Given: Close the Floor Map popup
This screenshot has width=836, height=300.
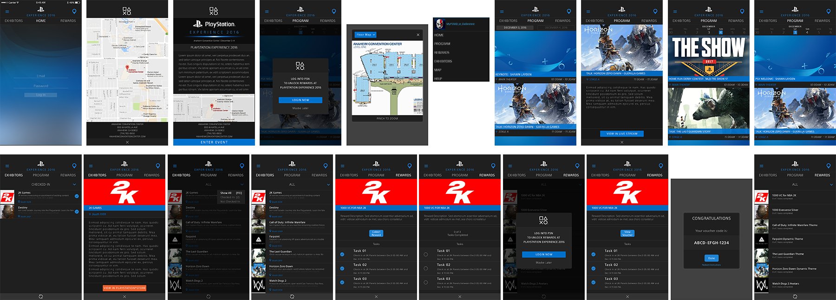Looking at the screenshot, I should tap(418, 35).
